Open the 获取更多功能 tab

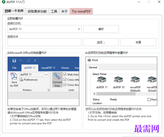[x=37, y=11]
